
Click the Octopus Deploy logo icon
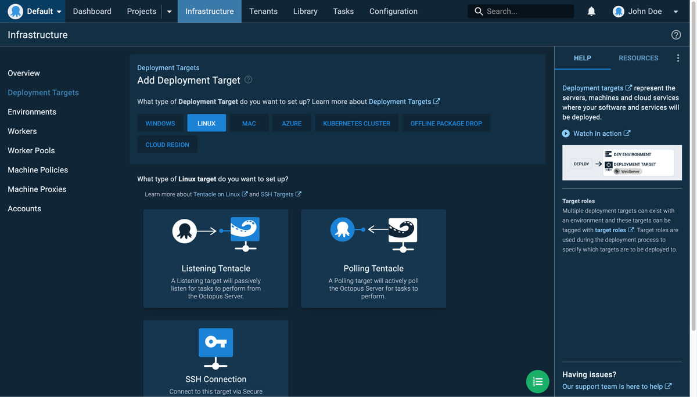pos(16,11)
